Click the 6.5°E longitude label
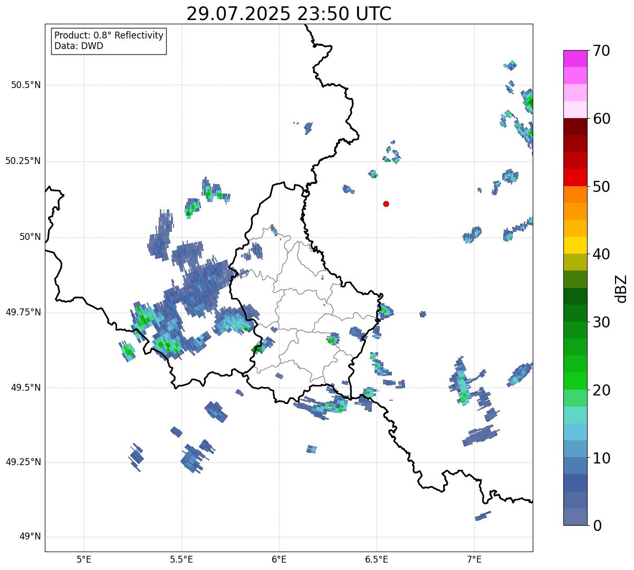 click(377, 560)
